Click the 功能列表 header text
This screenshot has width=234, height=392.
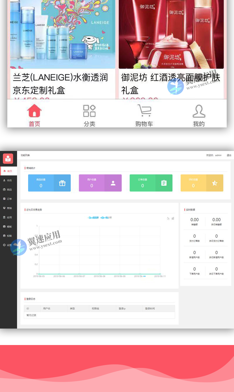click(25, 155)
